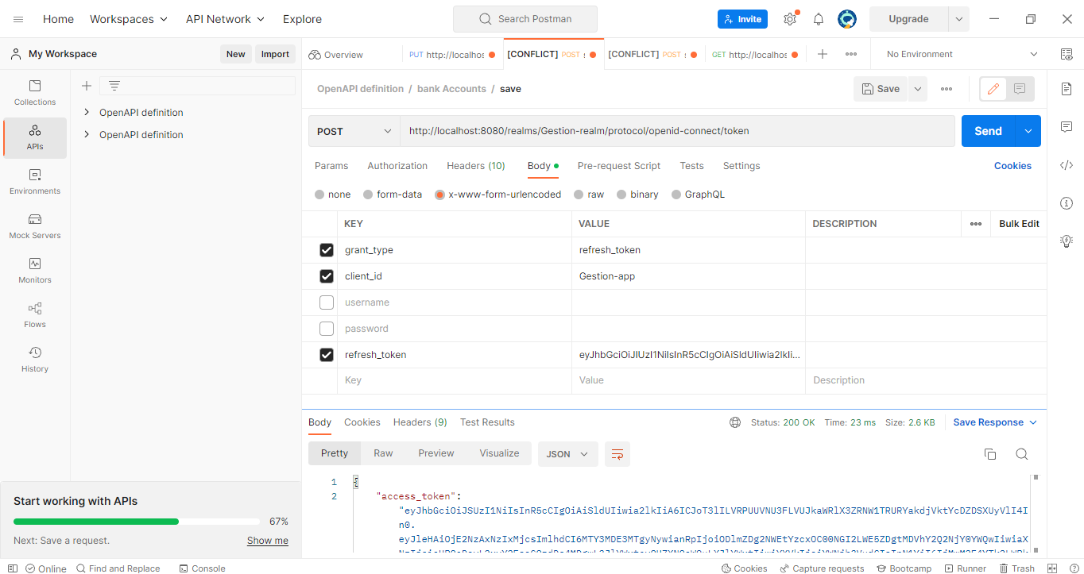Image resolution: width=1084 pixels, height=574 pixels.
Task: Click the Show me link
Action: click(x=268, y=540)
